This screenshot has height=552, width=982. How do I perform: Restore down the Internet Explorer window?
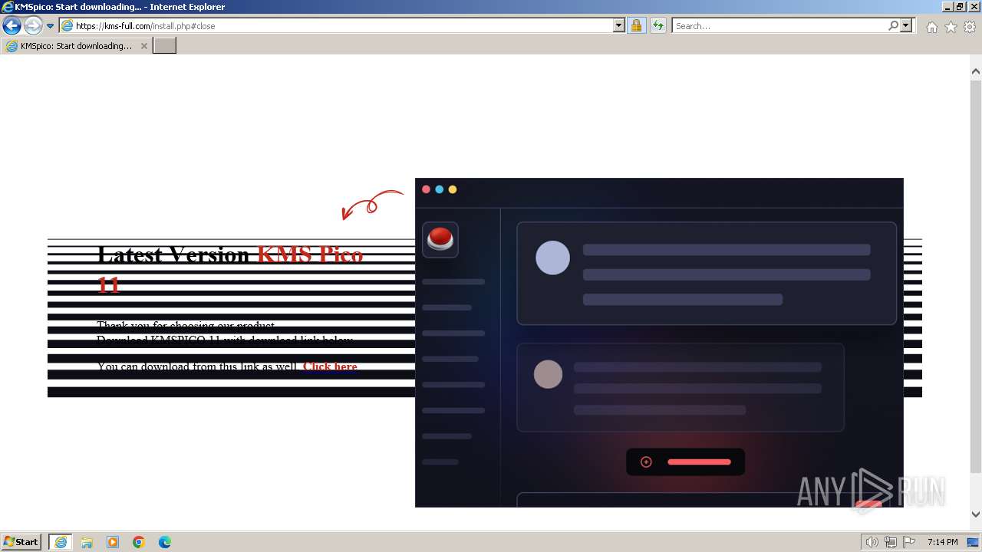960,6
